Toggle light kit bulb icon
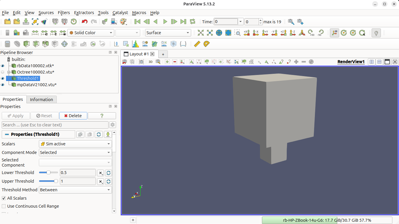This screenshot has height=224, width=399. (x=376, y=33)
